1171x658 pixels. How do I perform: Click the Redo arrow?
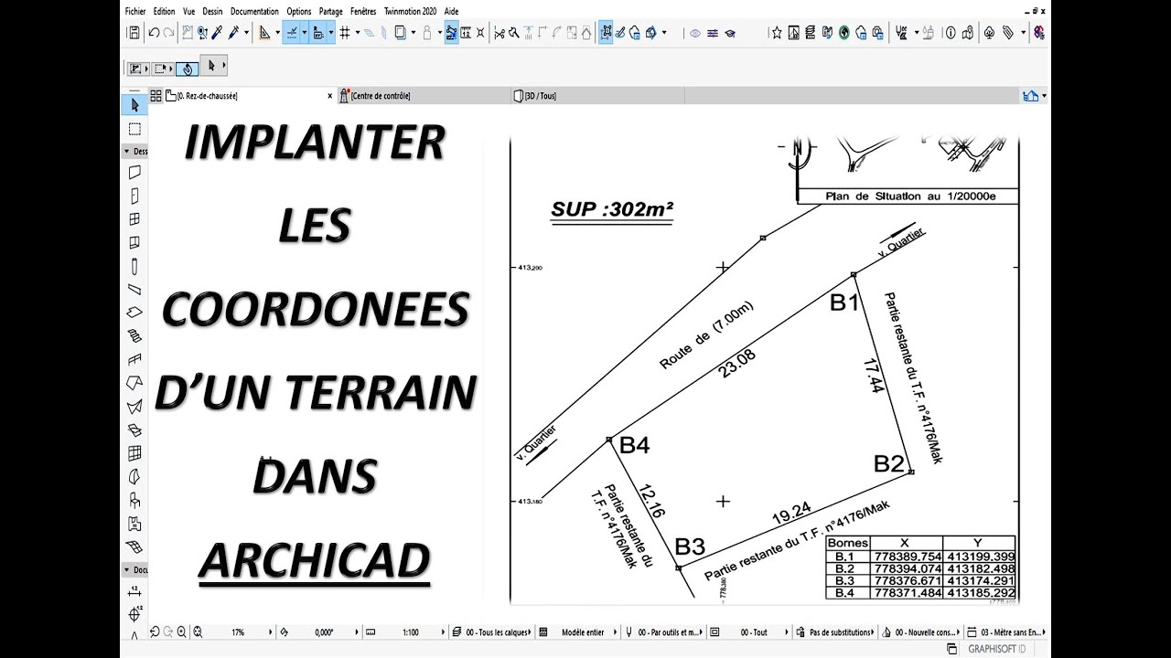click(x=170, y=33)
